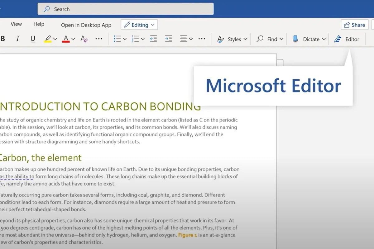
Task: Expand the Styles dropdown chevron
Action: pyautogui.click(x=245, y=39)
